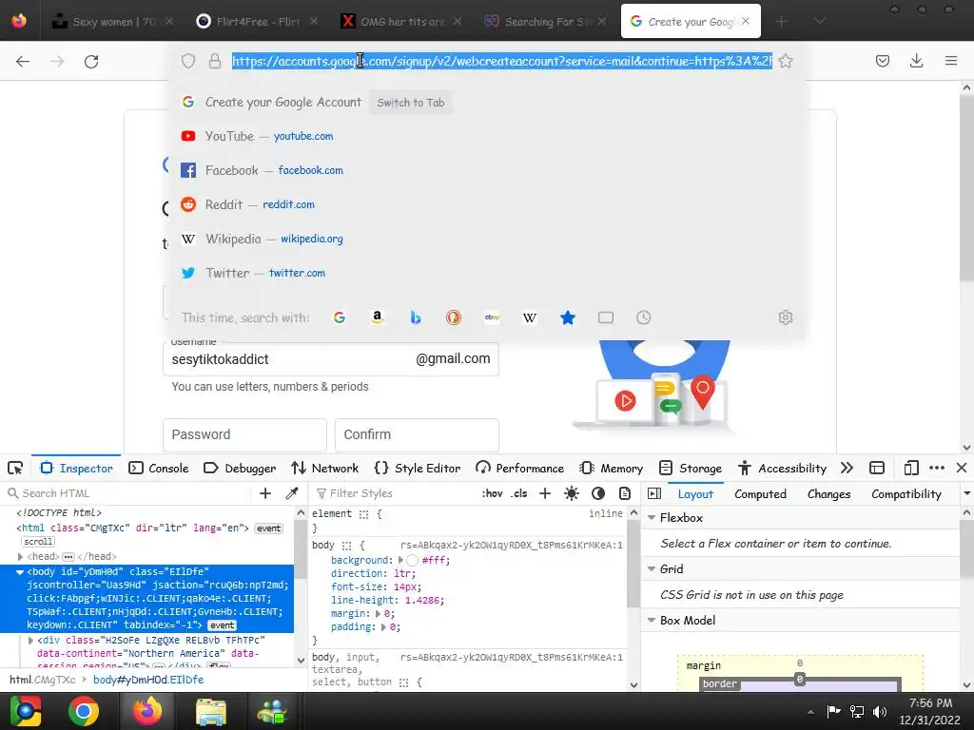This screenshot has width=974, height=730.
Task: Collapse the body element node
Action: point(20,571)
